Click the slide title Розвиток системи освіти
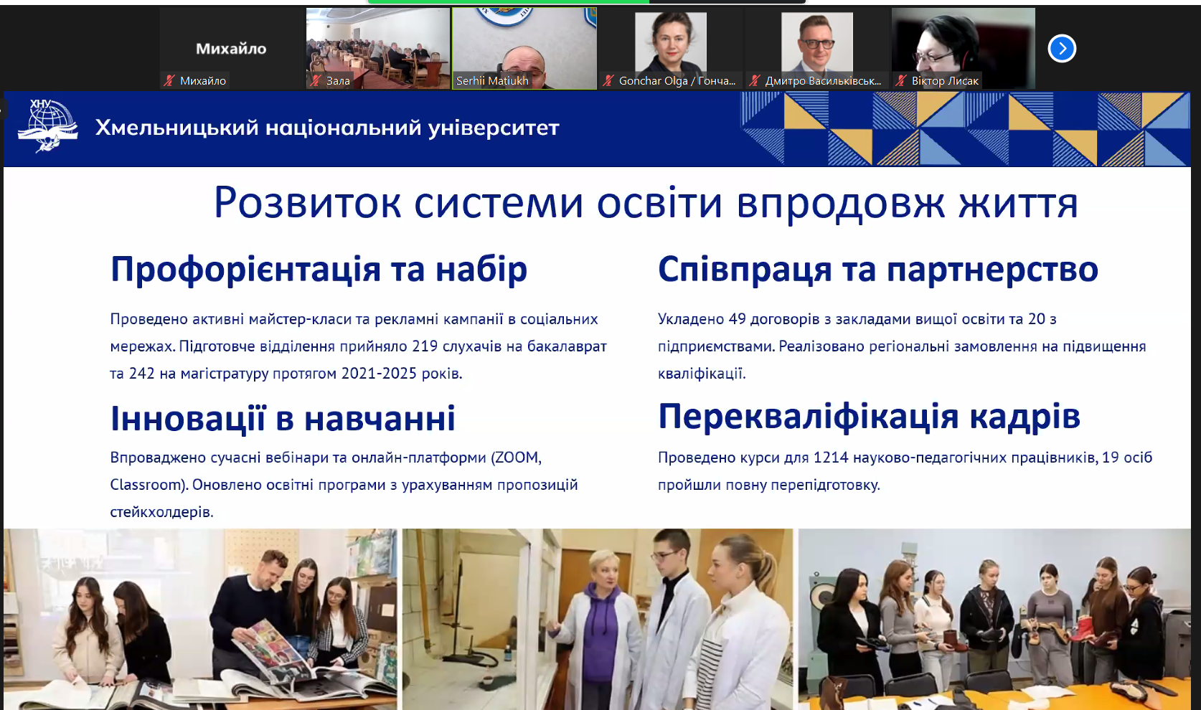The width and height of the screenshot is (1201, 710). coord(646,203)
